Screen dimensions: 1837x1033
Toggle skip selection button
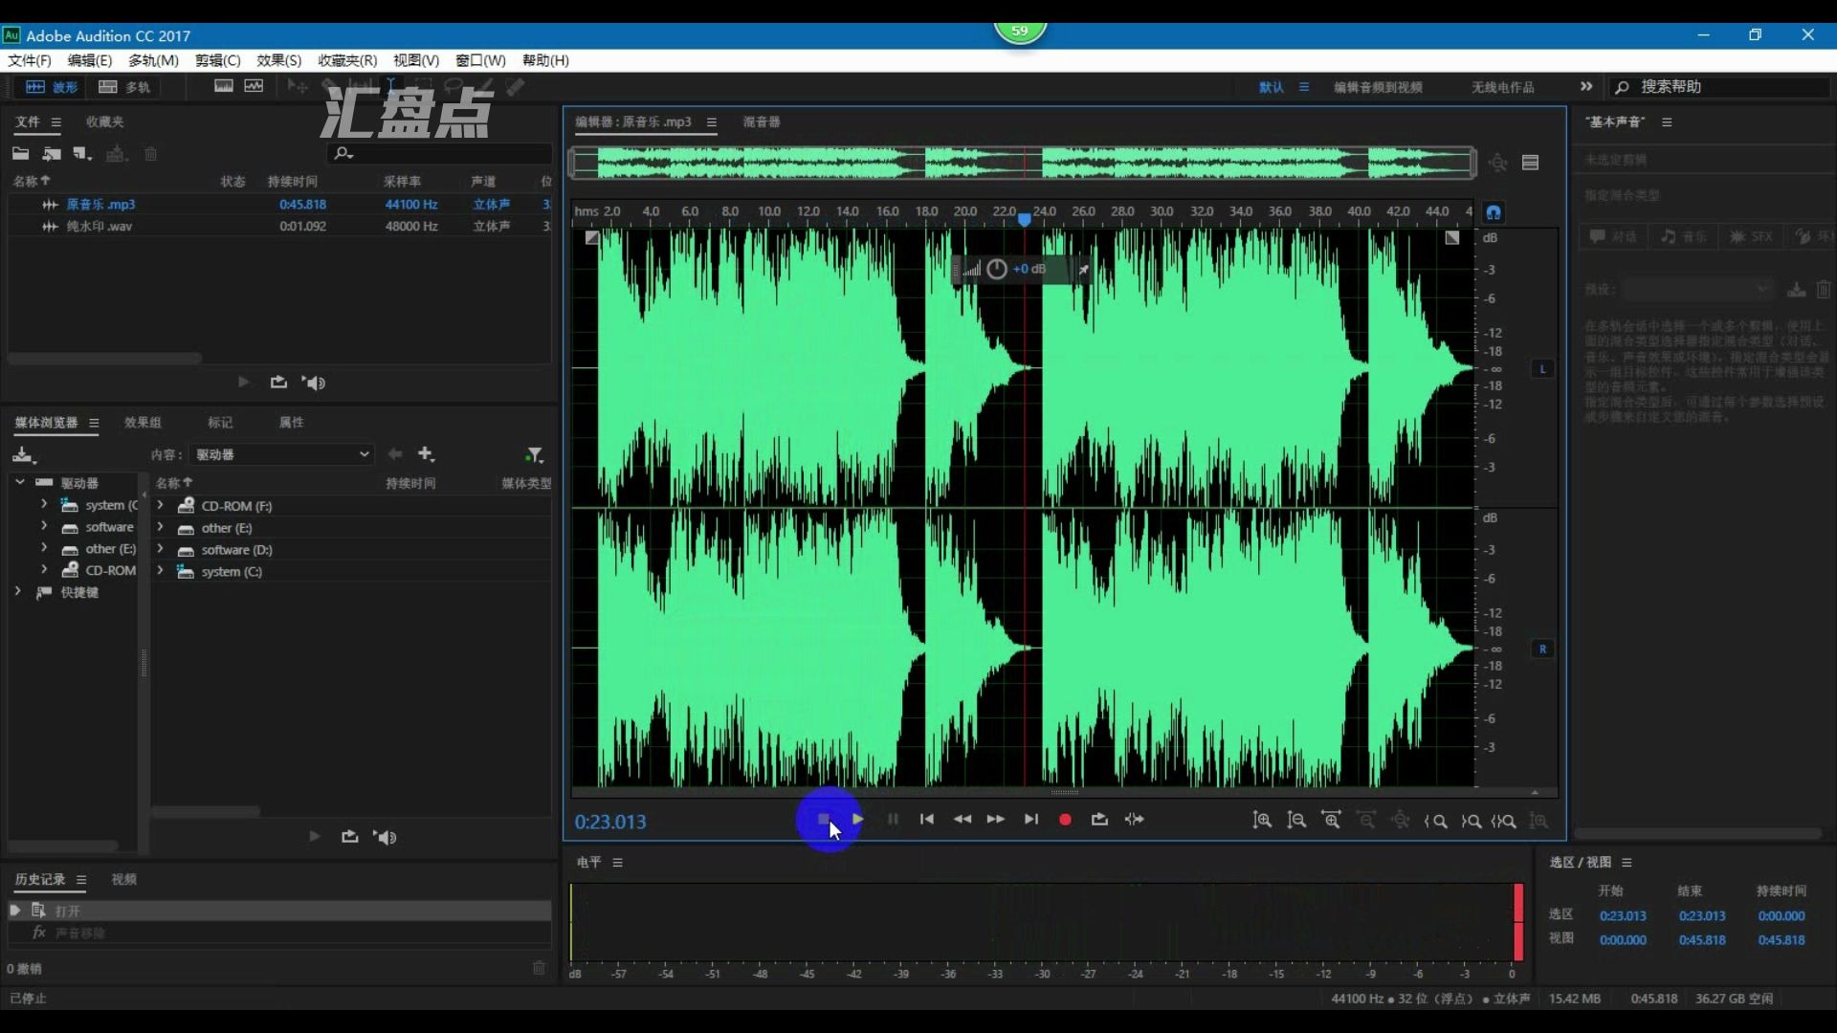[1135, 820]
